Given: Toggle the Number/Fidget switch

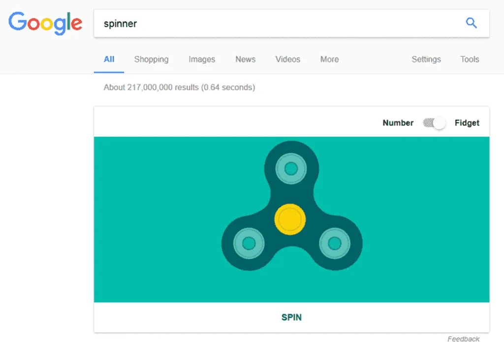Looking at the screenshot, I should pyautogui.click(x=434, y=123).
